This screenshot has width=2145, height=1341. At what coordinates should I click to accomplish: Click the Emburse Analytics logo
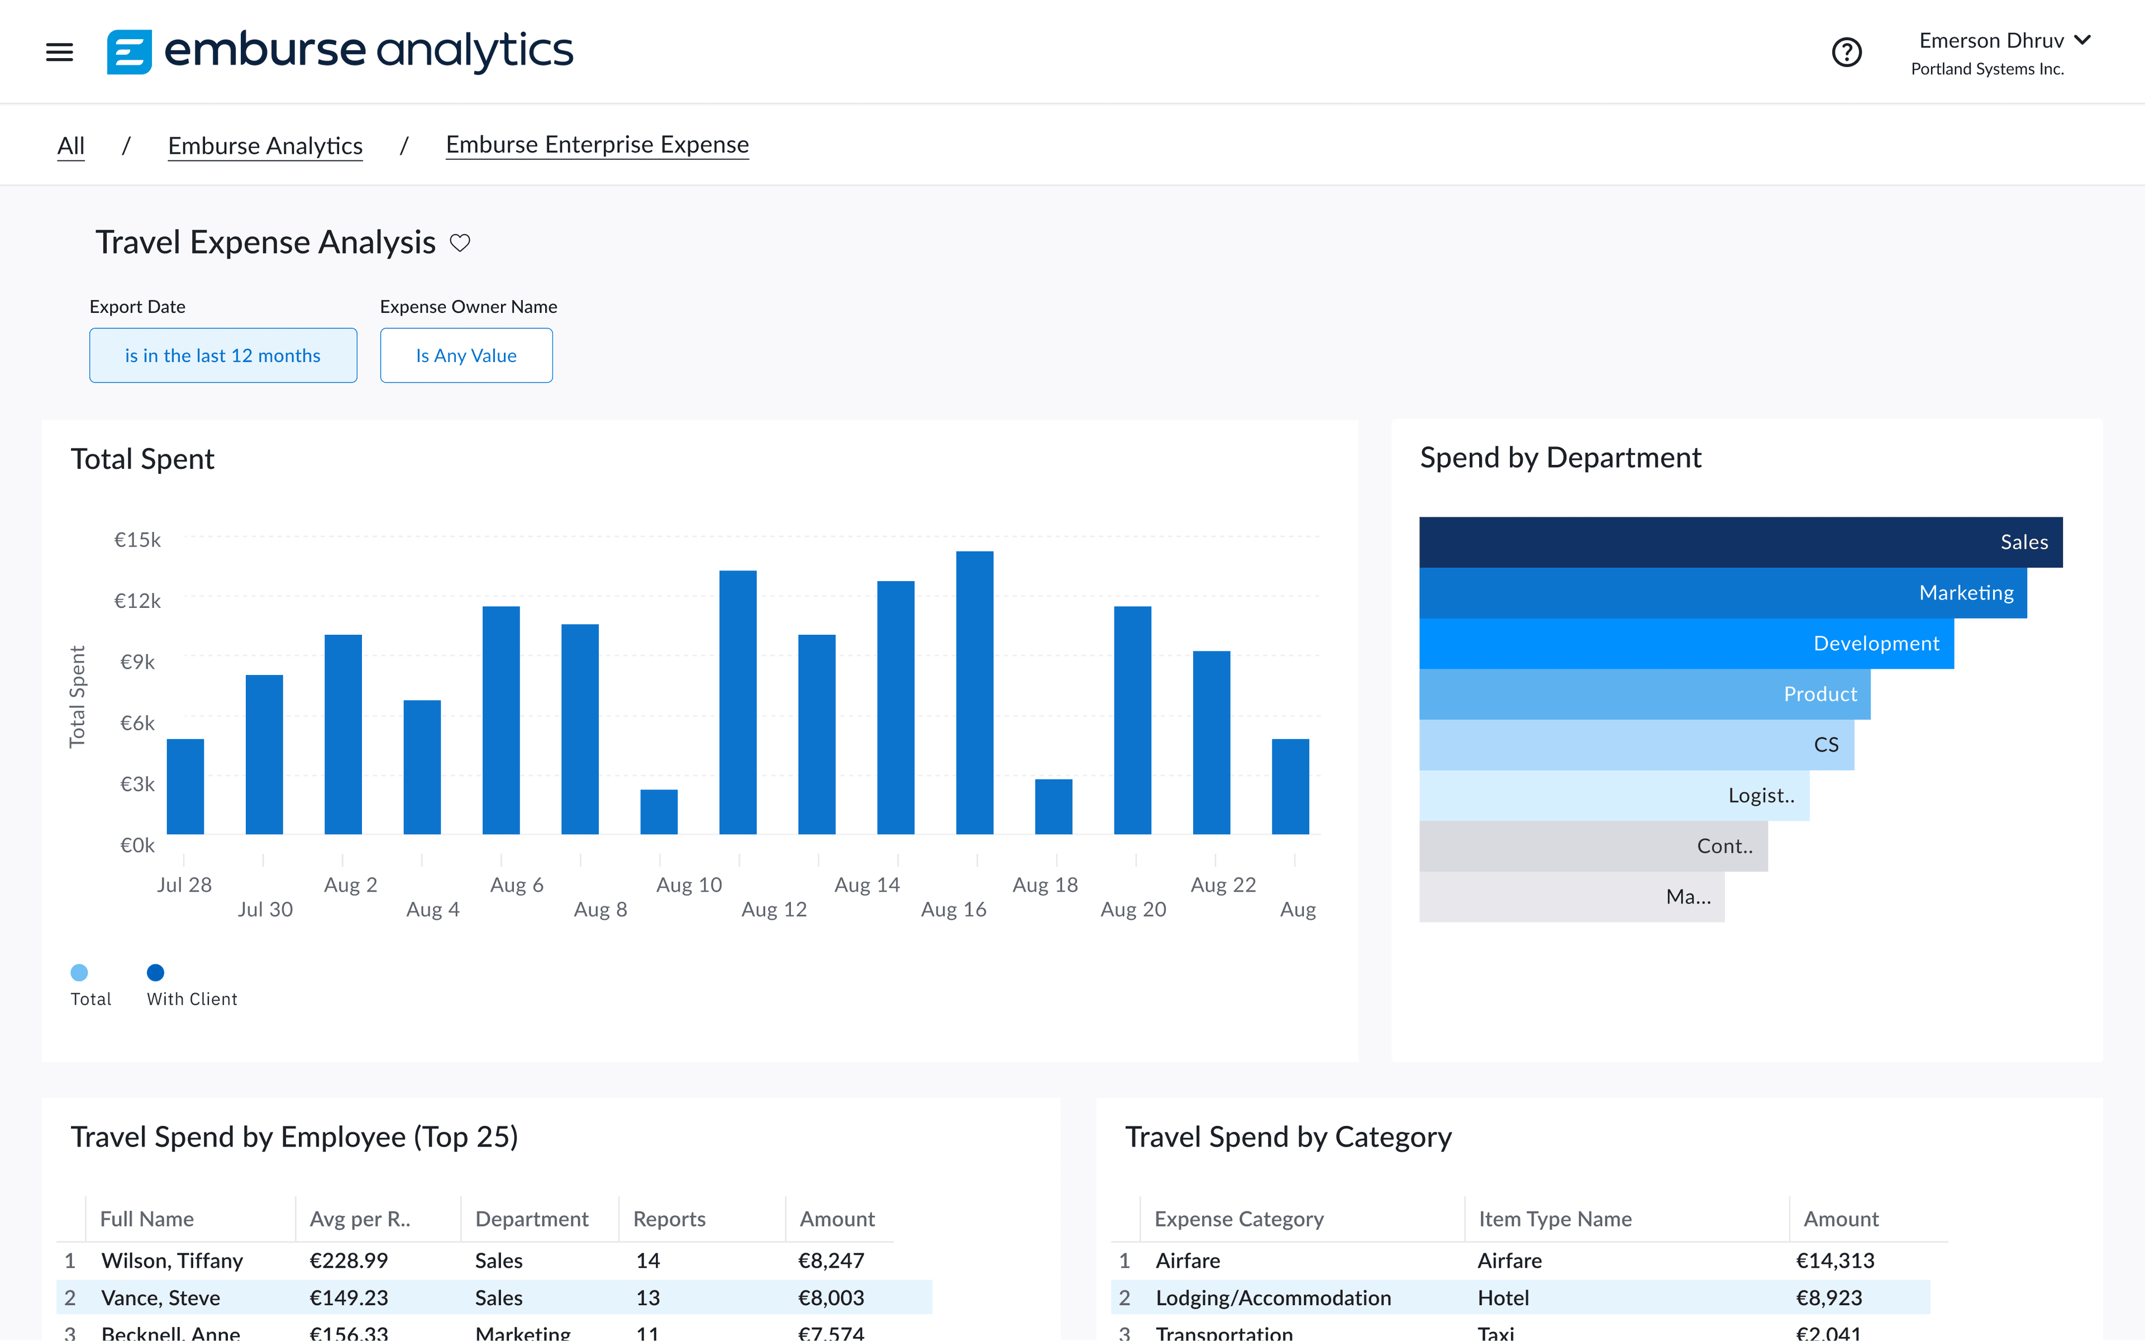coord(340,51)
